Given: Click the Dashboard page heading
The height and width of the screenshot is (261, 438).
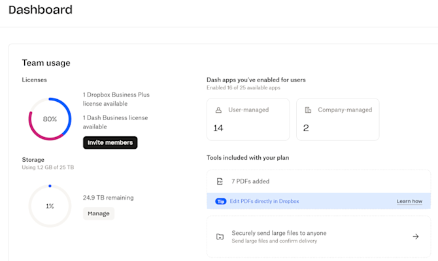Looking at the screenshot, I should 41,10.
